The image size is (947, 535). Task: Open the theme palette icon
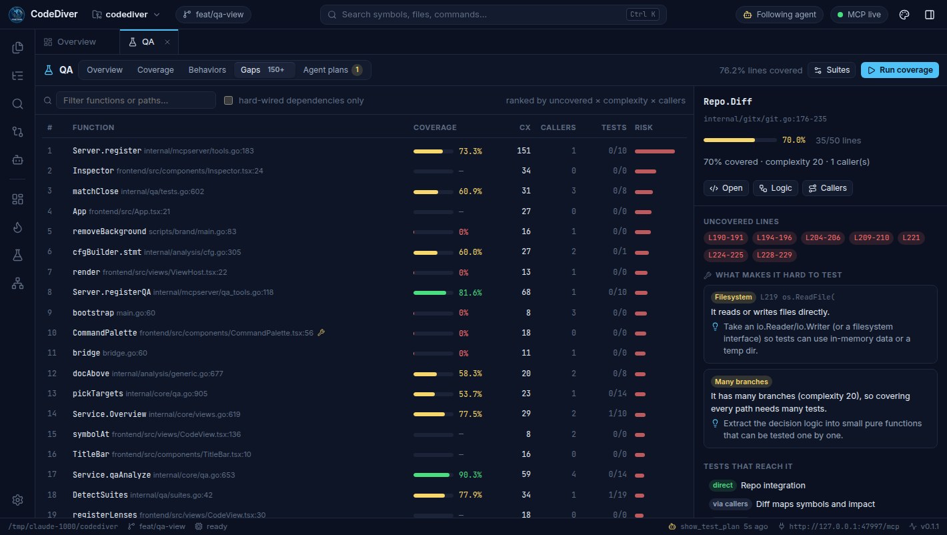click(904, 15)
